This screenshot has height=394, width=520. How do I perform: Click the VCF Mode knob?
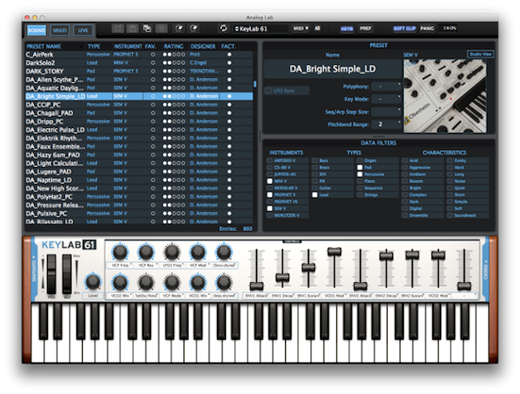point(171,282)
